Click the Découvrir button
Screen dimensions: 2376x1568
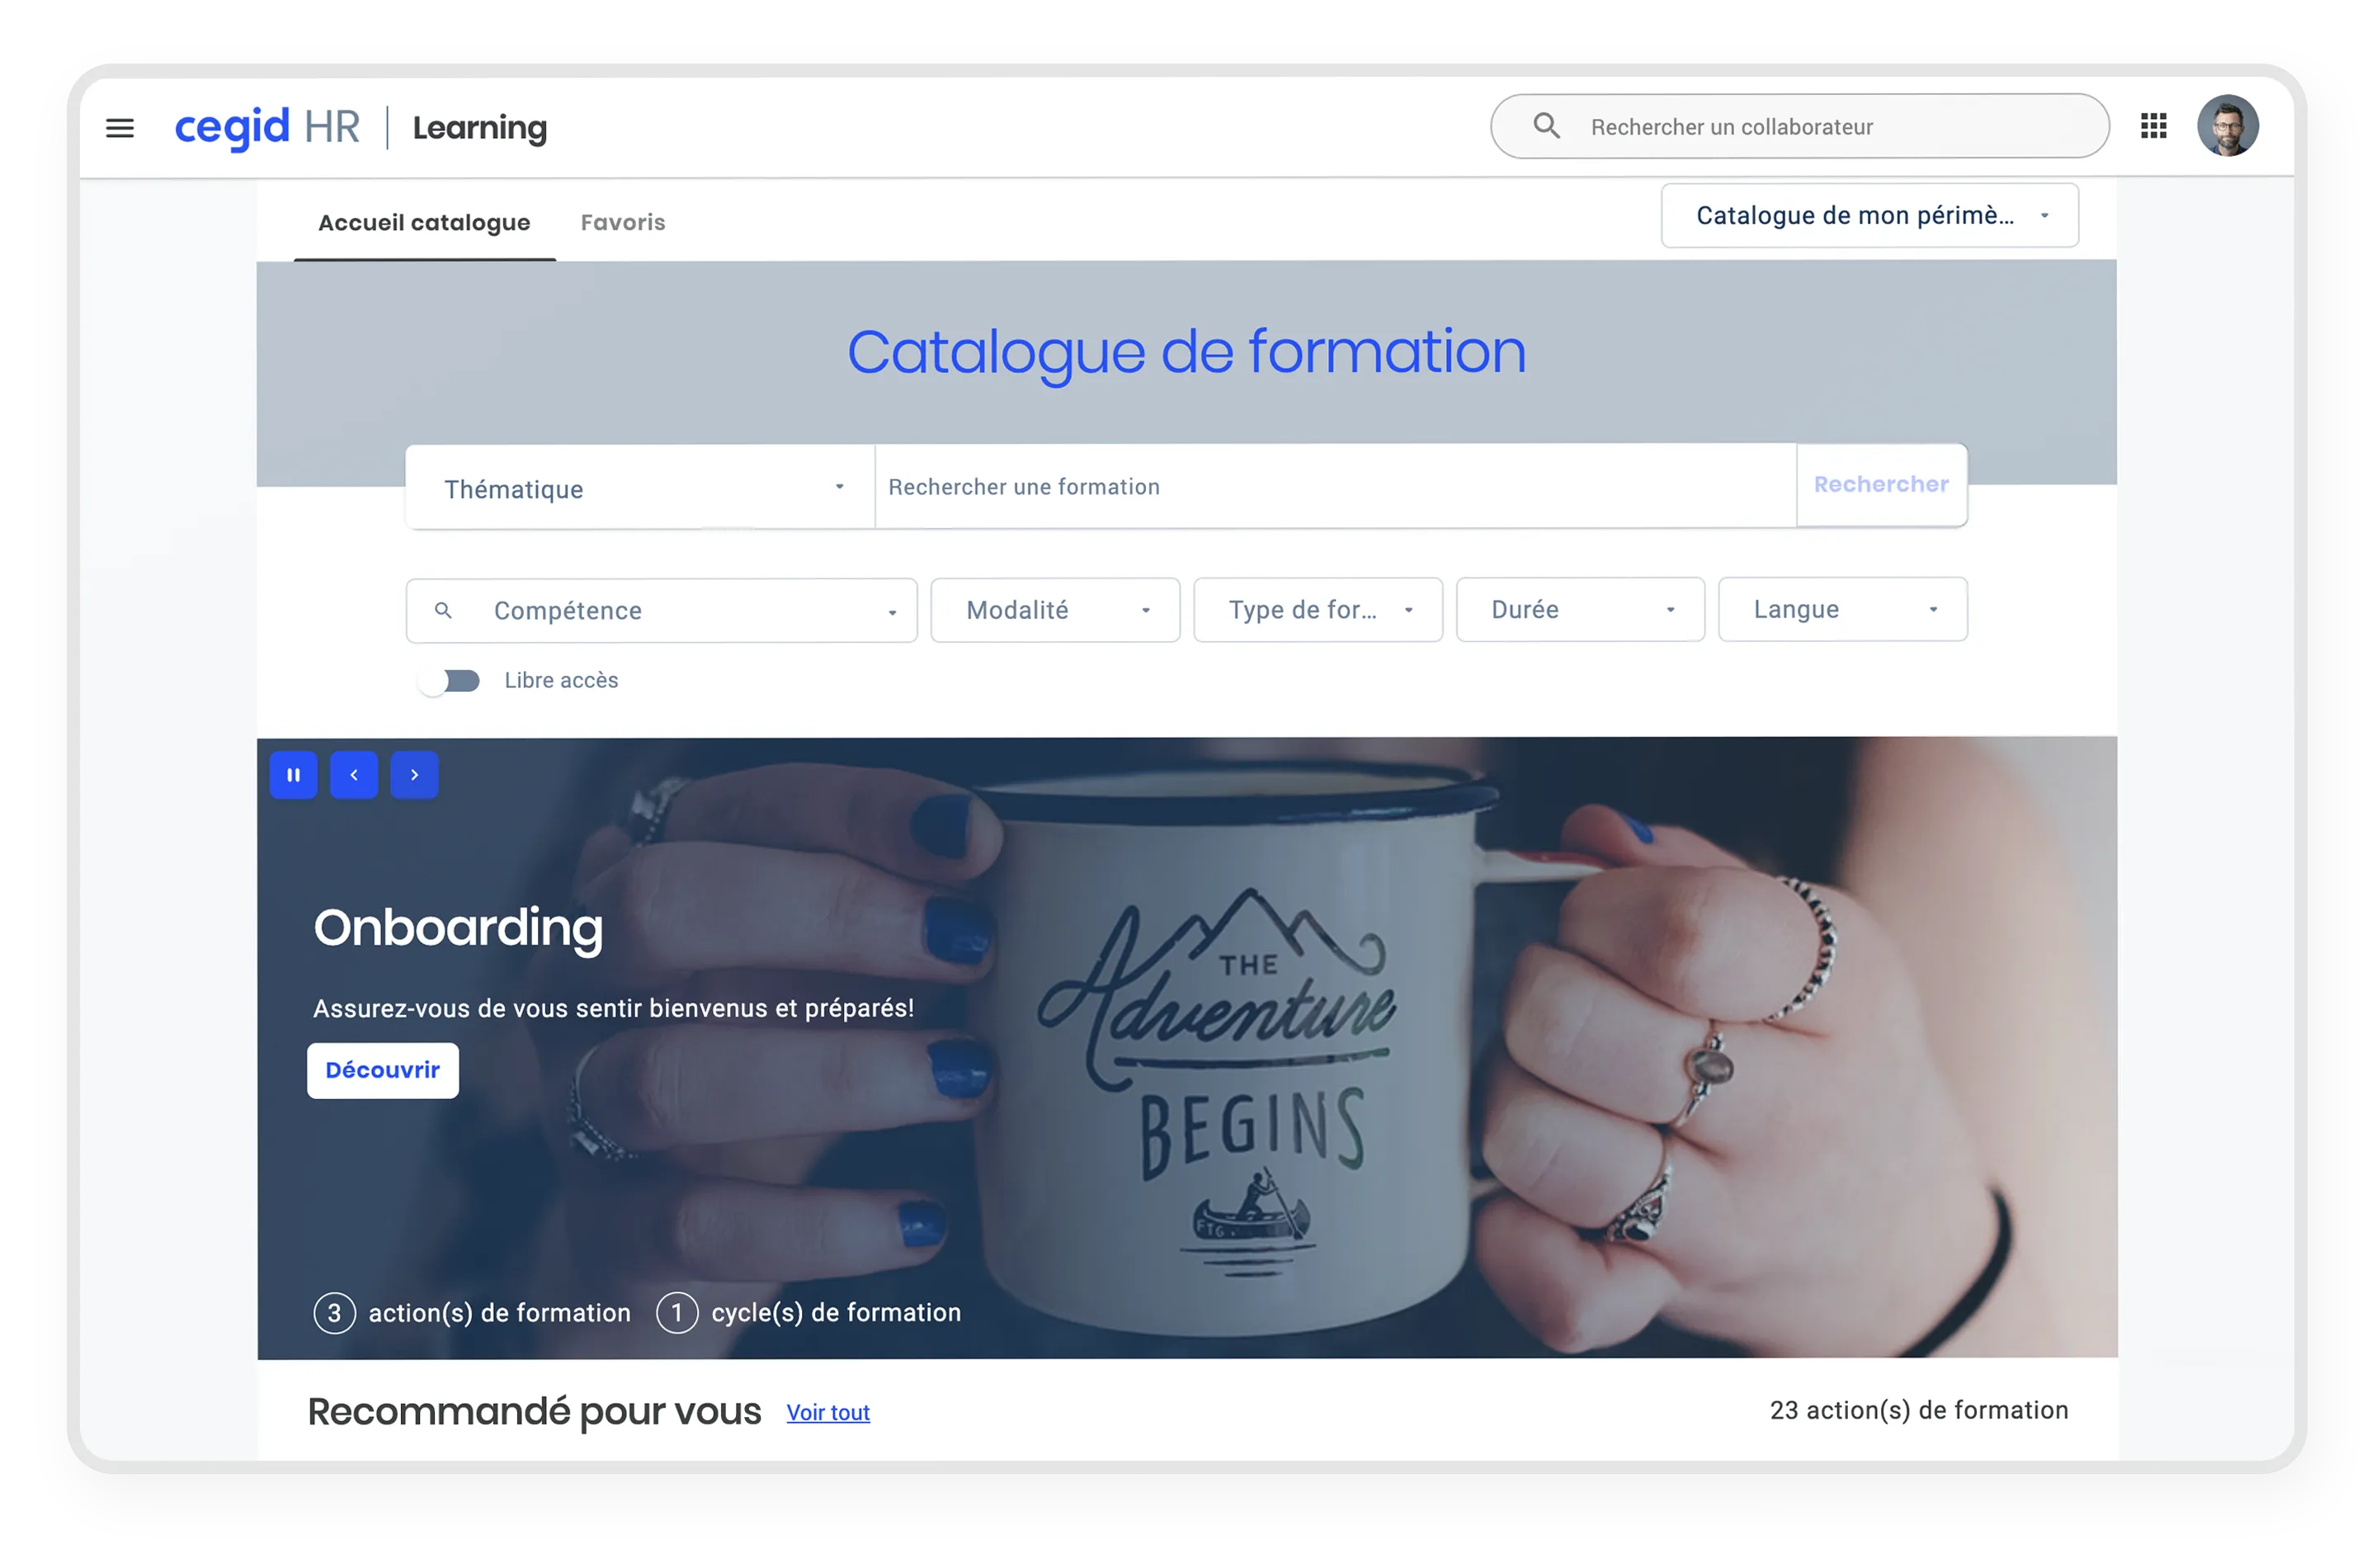pos(382,1070)
